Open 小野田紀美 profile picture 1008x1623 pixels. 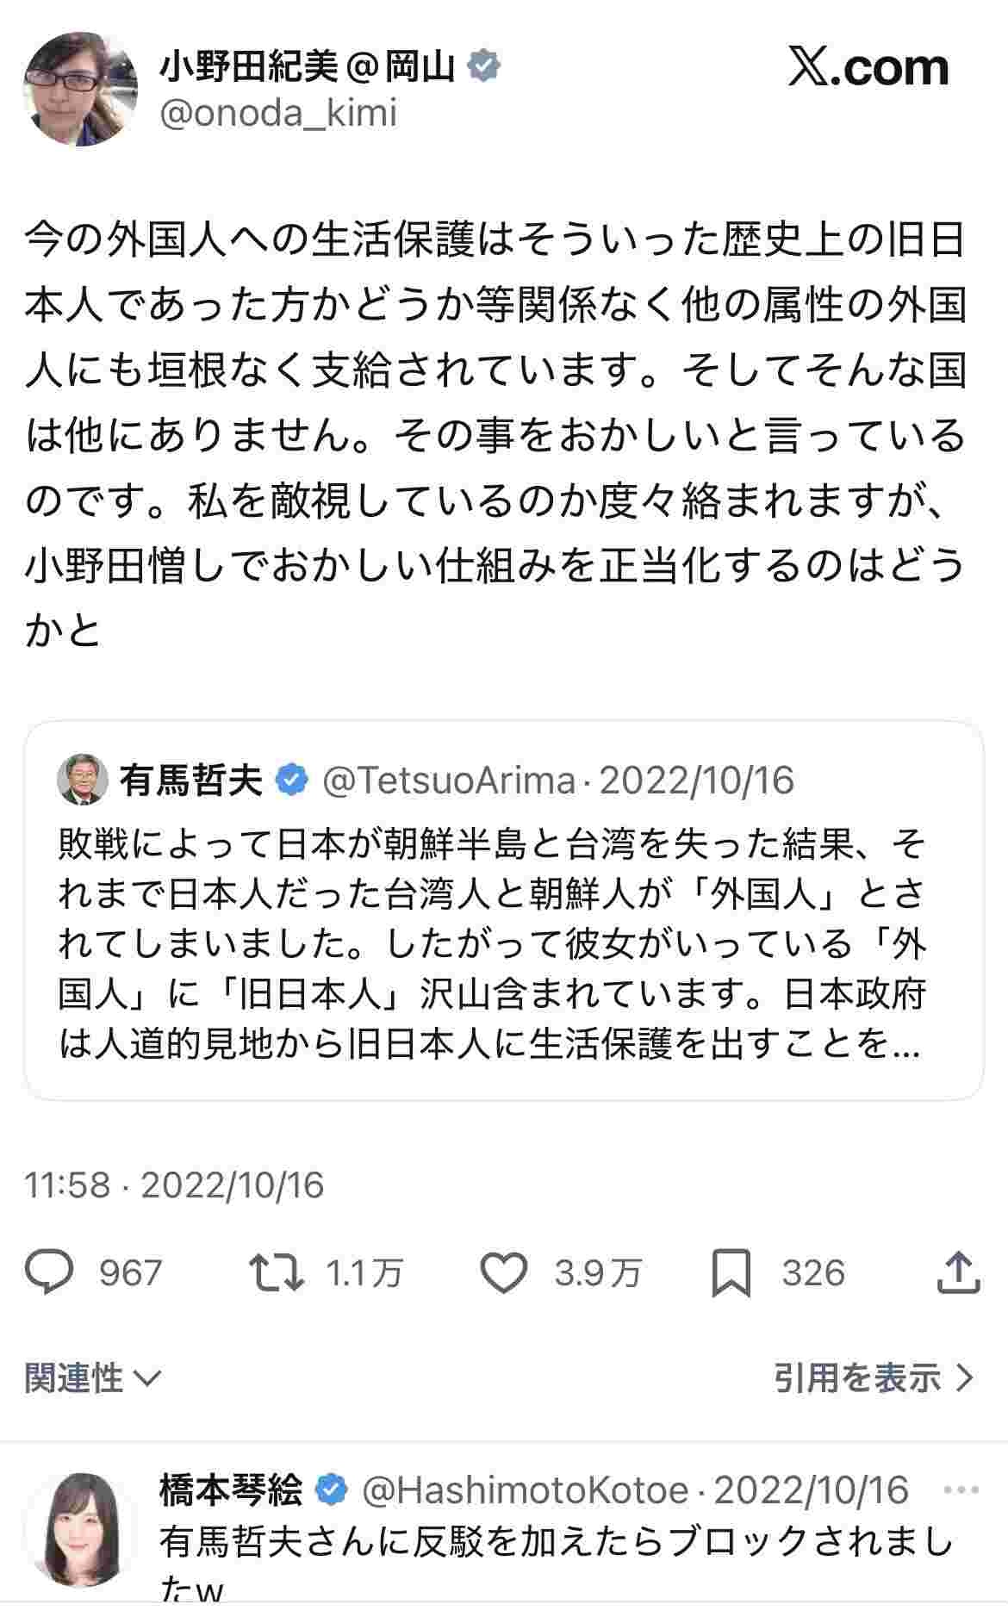pyautogui.click(x=80, y=90)
